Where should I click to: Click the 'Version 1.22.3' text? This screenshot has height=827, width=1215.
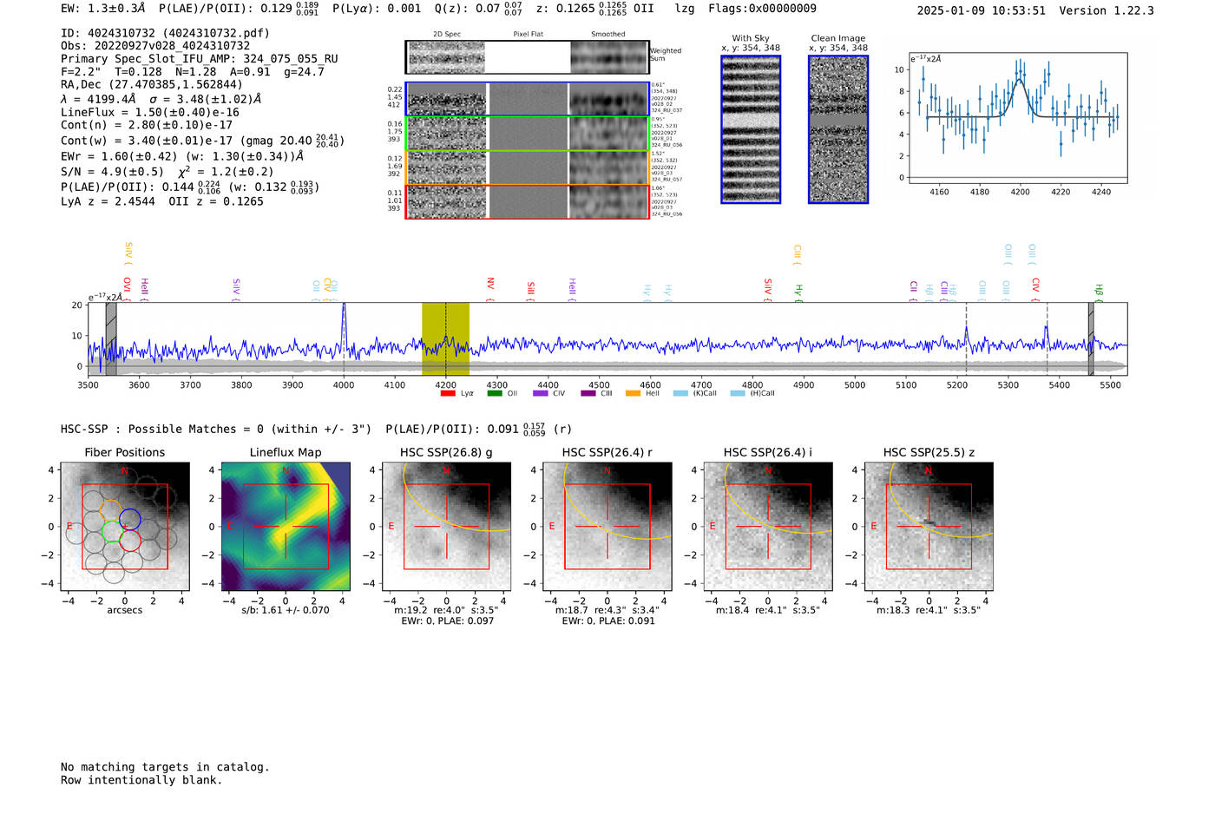(1107, 10)
